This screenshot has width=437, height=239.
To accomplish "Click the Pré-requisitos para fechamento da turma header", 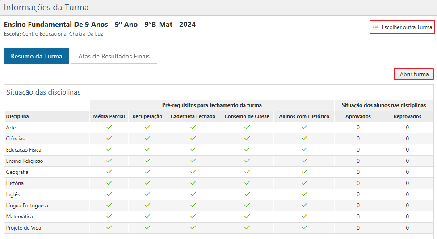I will pyautogui.click(x=212, y=105).
